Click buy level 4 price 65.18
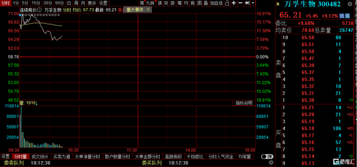Screen dimensions: 357x167 pos(308,128)
